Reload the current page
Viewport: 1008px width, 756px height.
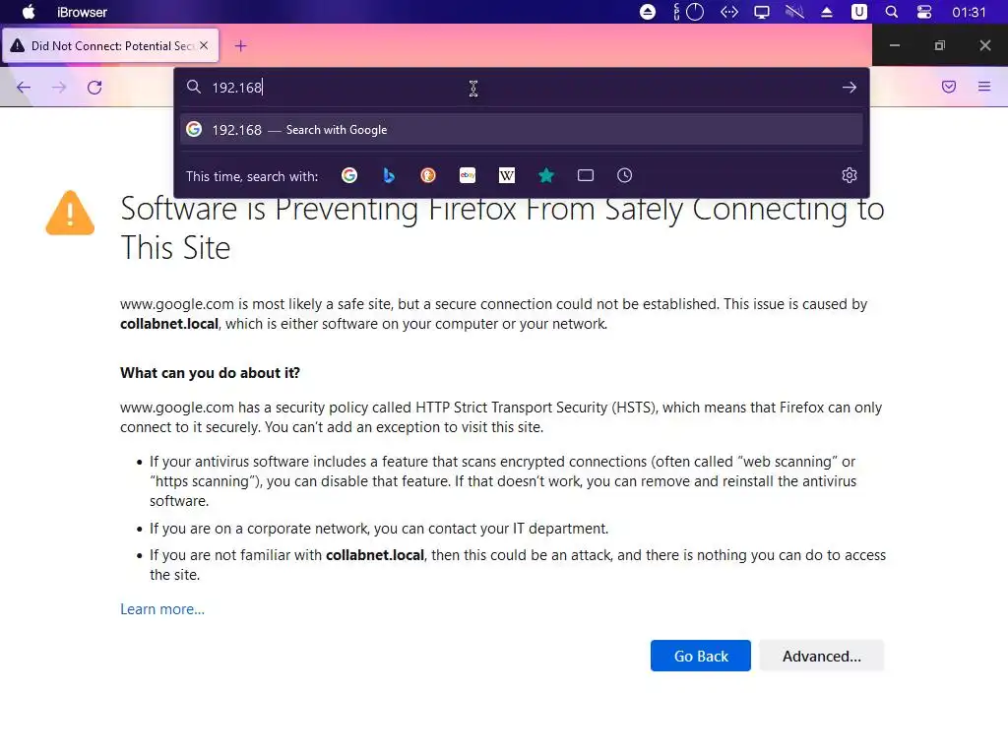click(x=94, y=88)
